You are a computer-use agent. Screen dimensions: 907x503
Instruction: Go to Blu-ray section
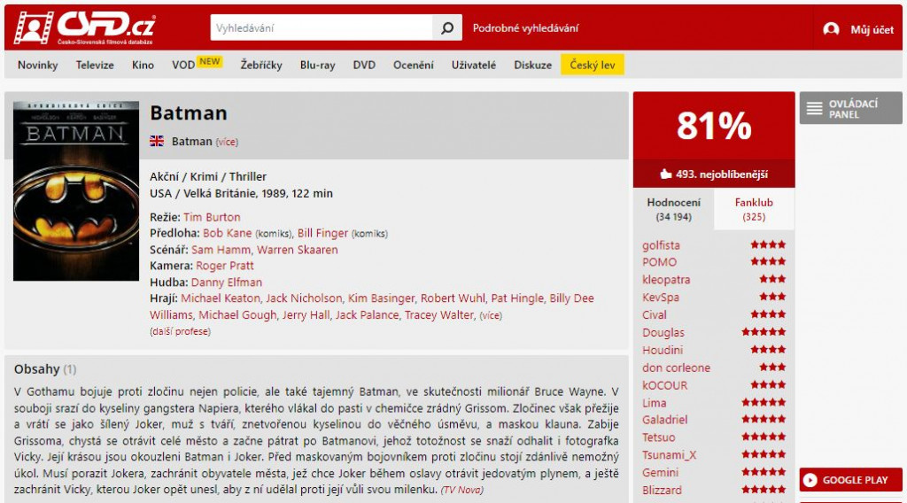click(318, 66)
